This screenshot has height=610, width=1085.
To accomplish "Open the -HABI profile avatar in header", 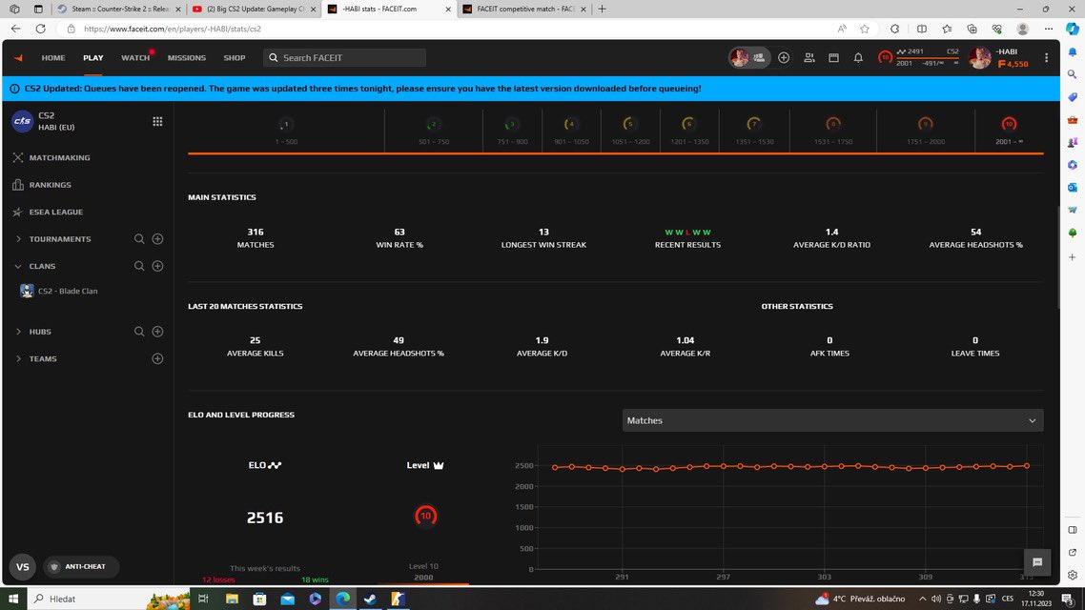I will tap(979, 58).
